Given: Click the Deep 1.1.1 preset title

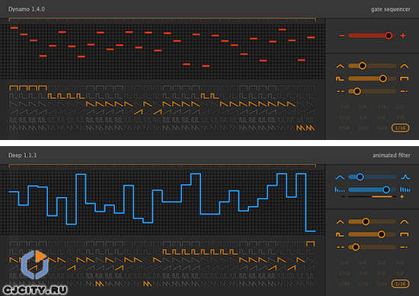Looking at the screenshot, I should coord(22,155).
